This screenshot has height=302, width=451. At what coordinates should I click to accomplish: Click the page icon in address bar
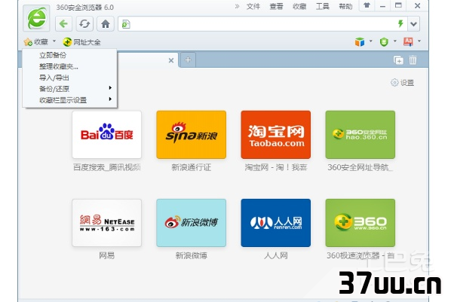point(126,24)
